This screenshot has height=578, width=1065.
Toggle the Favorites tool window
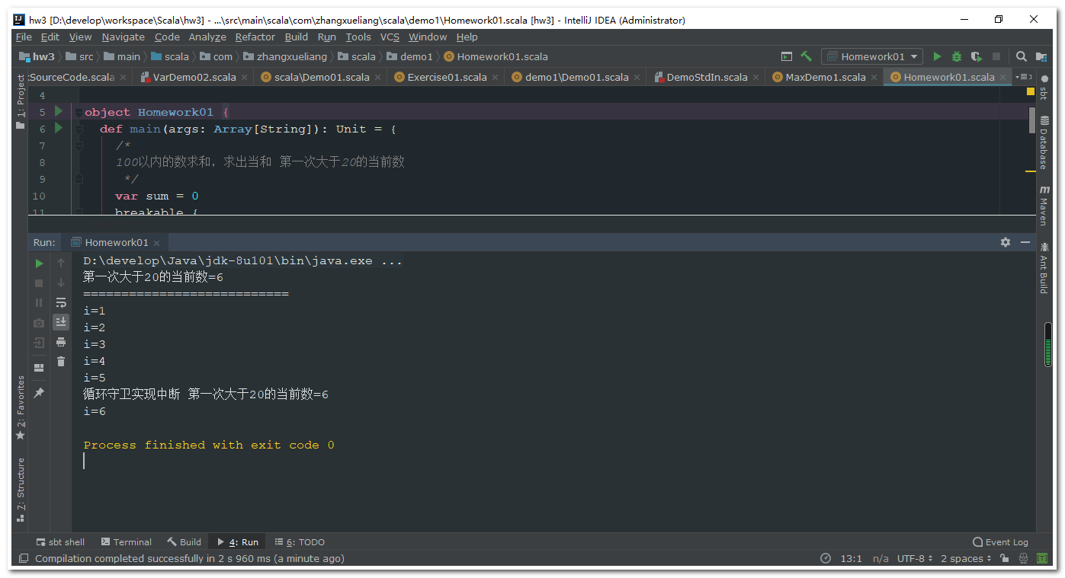pyautogui.click(x=21, y=408)
